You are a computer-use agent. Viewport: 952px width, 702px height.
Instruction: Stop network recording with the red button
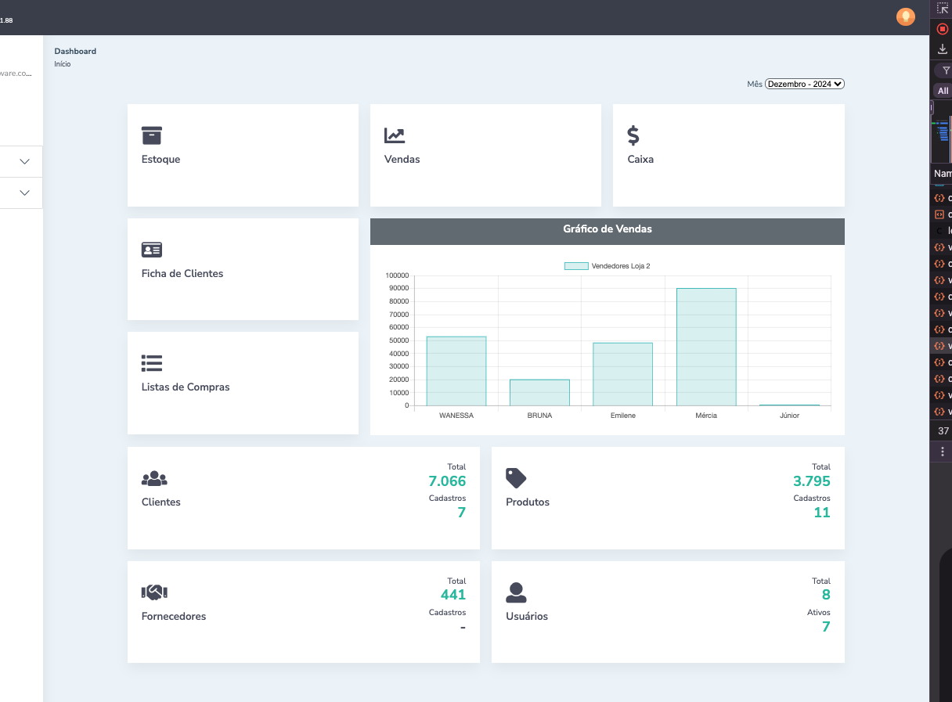pyautogui.click(x=943, y=29)
